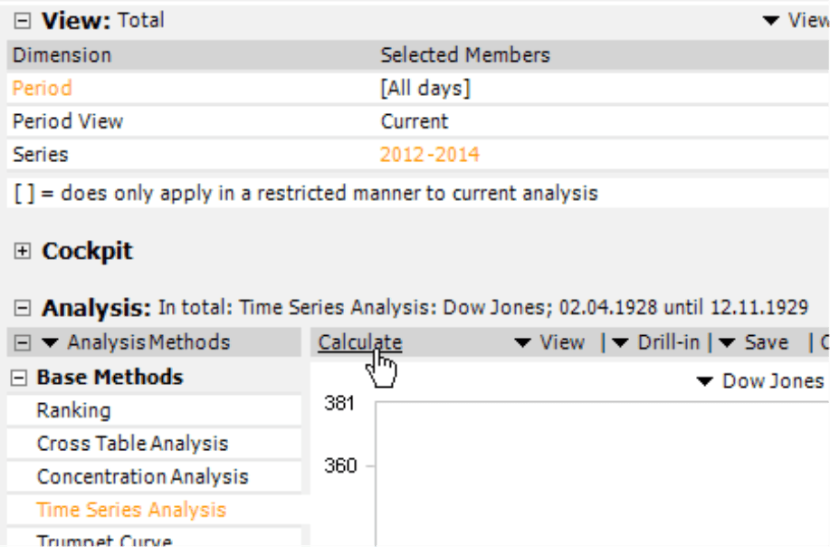Open Analysis Methods dropdown arrow
Screen dimensions: 830x547
[51, 343]
